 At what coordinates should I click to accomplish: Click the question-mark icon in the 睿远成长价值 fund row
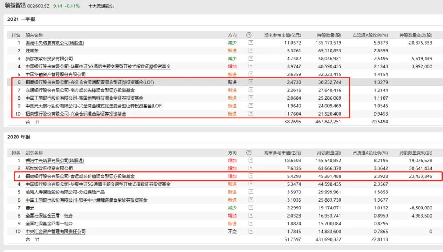click(x=251, y=176)
